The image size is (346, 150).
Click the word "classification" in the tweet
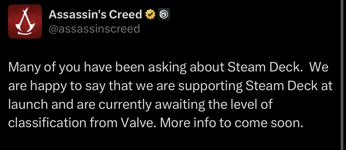[47, 123]
